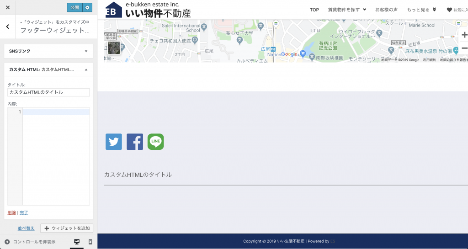This screenshot has height=249, width=468.
Task: Select TOP in navigation bar
Action: point(314,10)
